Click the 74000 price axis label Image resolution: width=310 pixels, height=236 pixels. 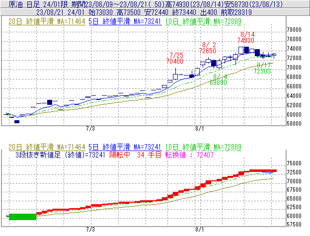pyautogui.click(x=294, y=49)
